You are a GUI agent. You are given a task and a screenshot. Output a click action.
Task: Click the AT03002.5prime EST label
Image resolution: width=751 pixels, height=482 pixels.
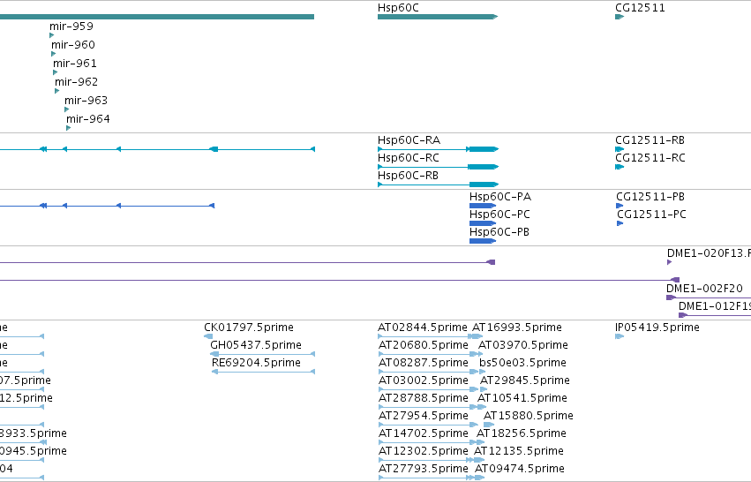424,380
